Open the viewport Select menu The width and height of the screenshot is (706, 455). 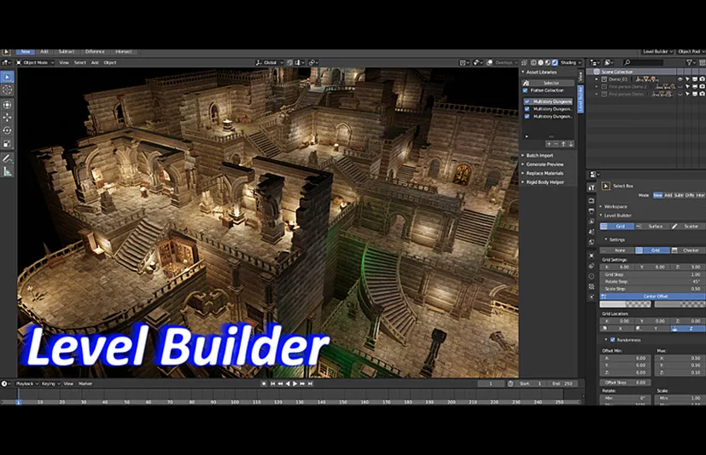click(79, 62)
